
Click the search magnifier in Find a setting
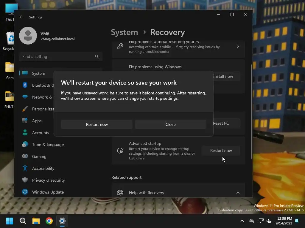tap(97, 56)
